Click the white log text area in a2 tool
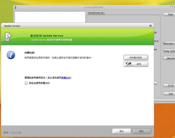Viewport: 175px width, 138px height. [50, 17]
